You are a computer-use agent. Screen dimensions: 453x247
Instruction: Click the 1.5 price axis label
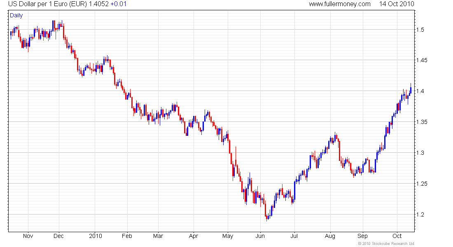pyautogui.click(x=420, y=30)
